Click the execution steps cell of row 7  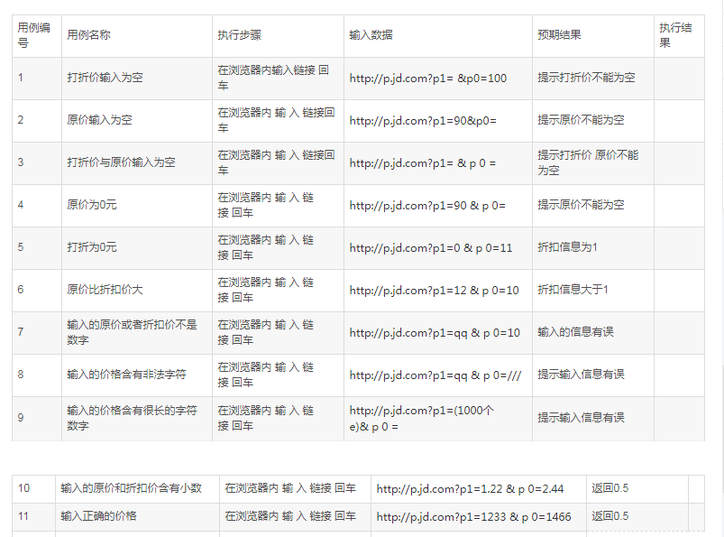(278, 333)
